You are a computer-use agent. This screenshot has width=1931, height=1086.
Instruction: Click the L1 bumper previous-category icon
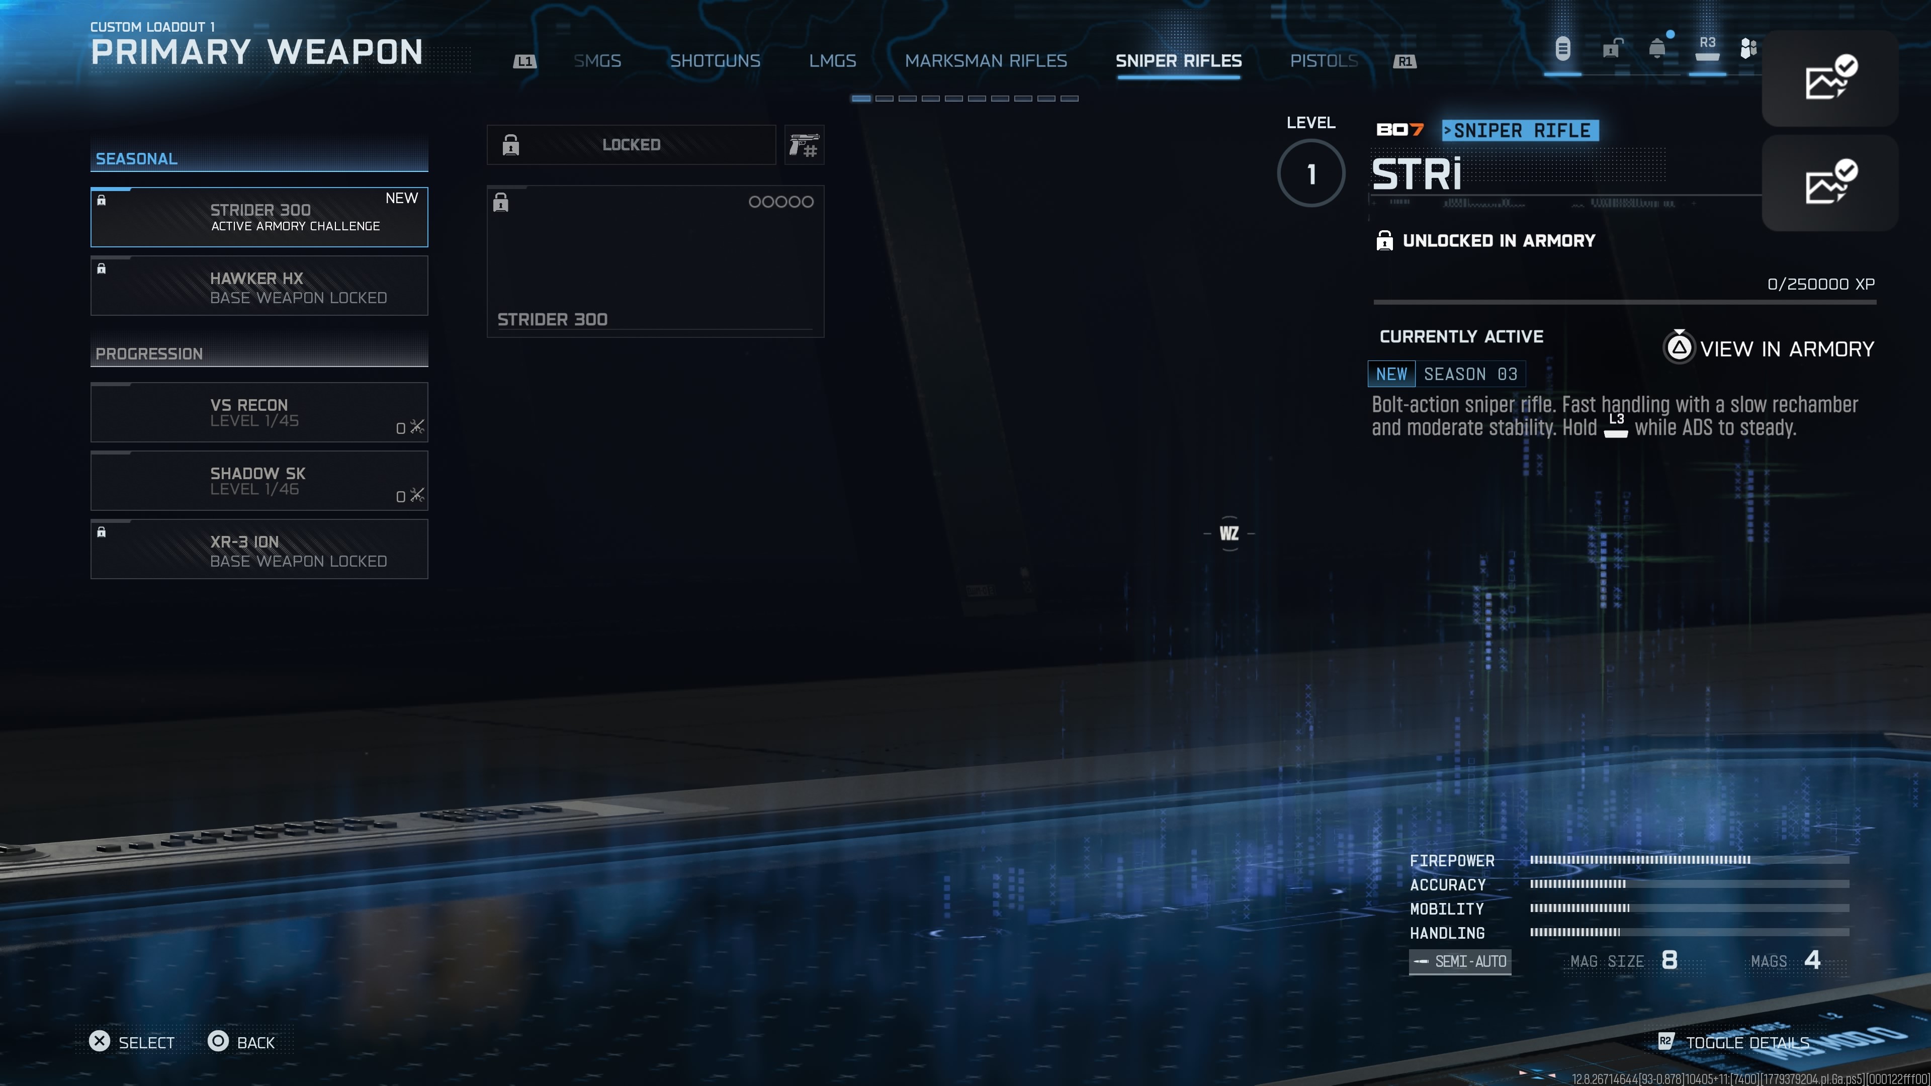524,61
